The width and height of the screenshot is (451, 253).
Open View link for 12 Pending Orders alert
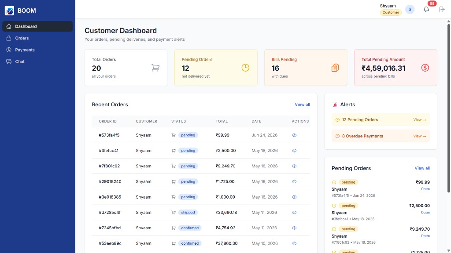(x=420, y=119)
